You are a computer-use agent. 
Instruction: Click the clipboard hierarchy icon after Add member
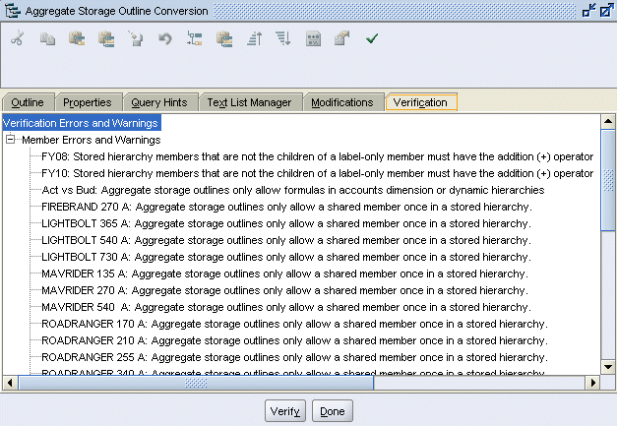click(224, 39)
